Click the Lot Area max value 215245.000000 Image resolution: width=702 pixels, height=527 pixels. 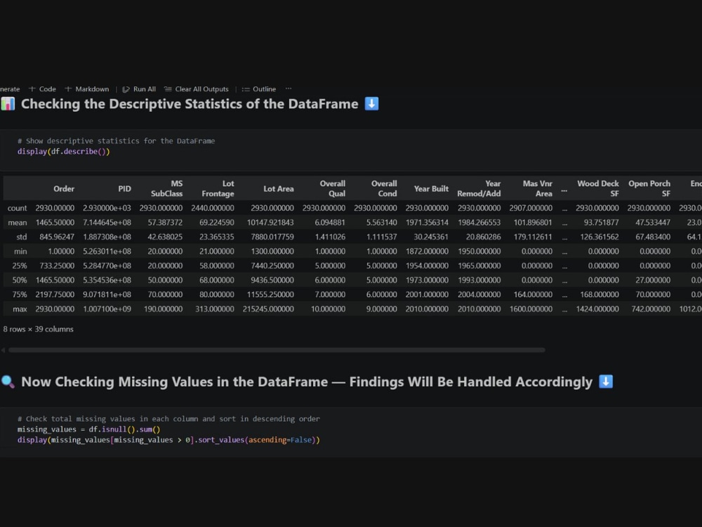[268, 308]
